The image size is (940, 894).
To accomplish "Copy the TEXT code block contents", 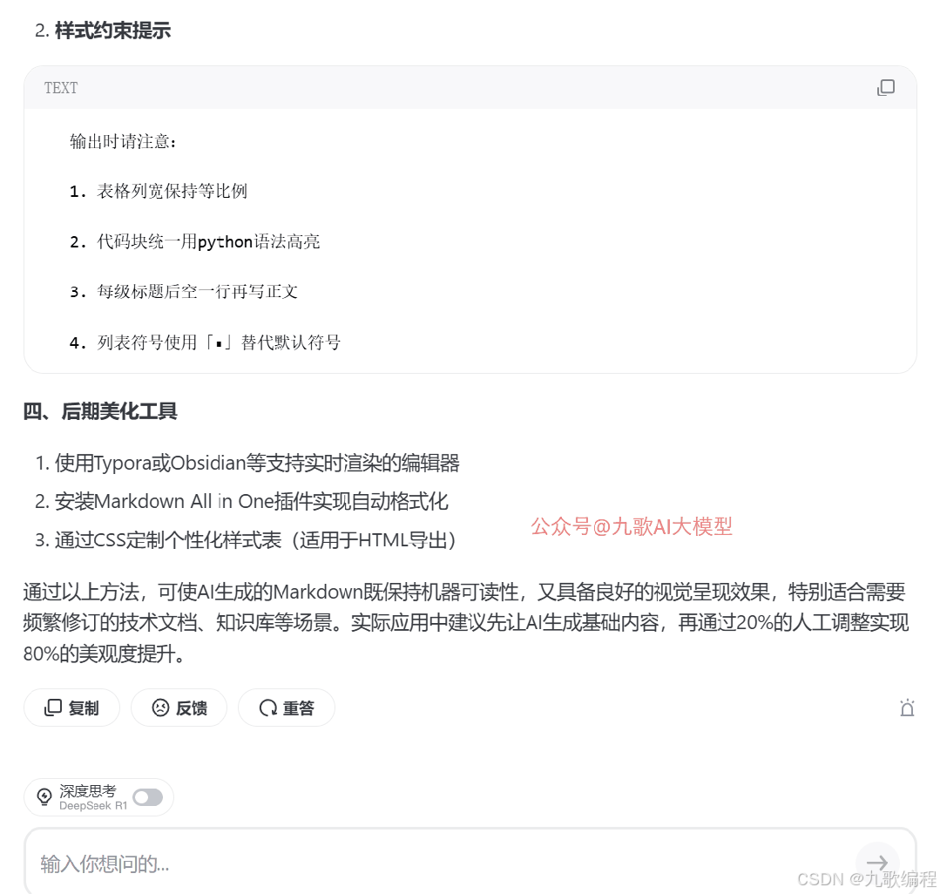I will pos(885,87).
